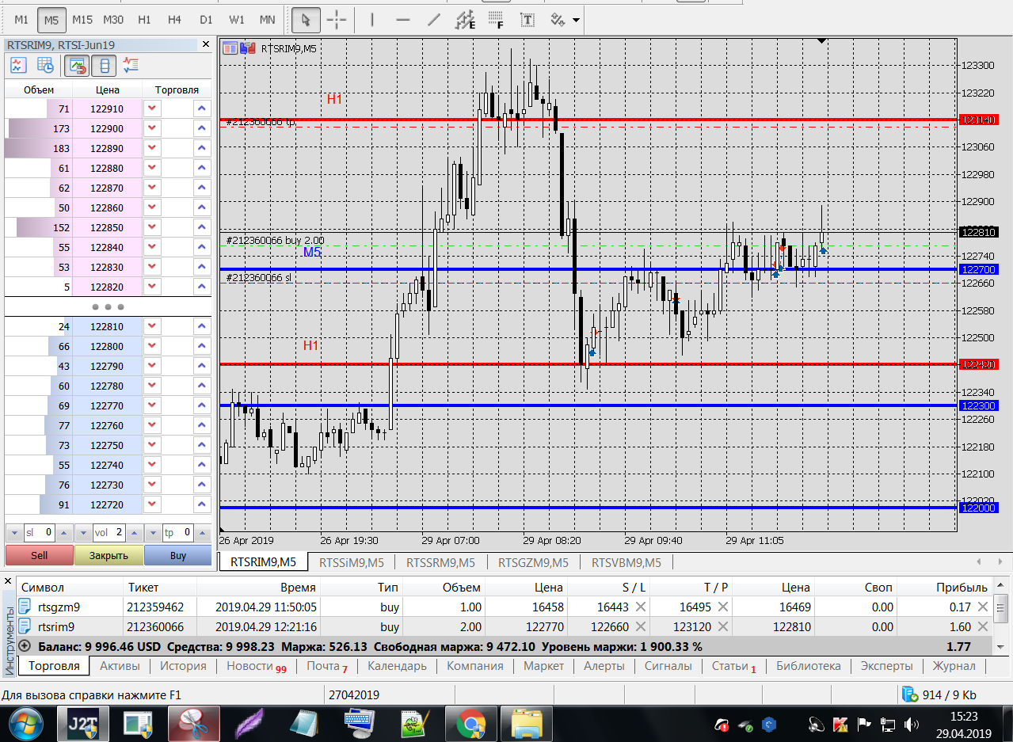Click the equidistant channel tool icon
This screenshot has height=742, width=1013.
coord(465,19)
